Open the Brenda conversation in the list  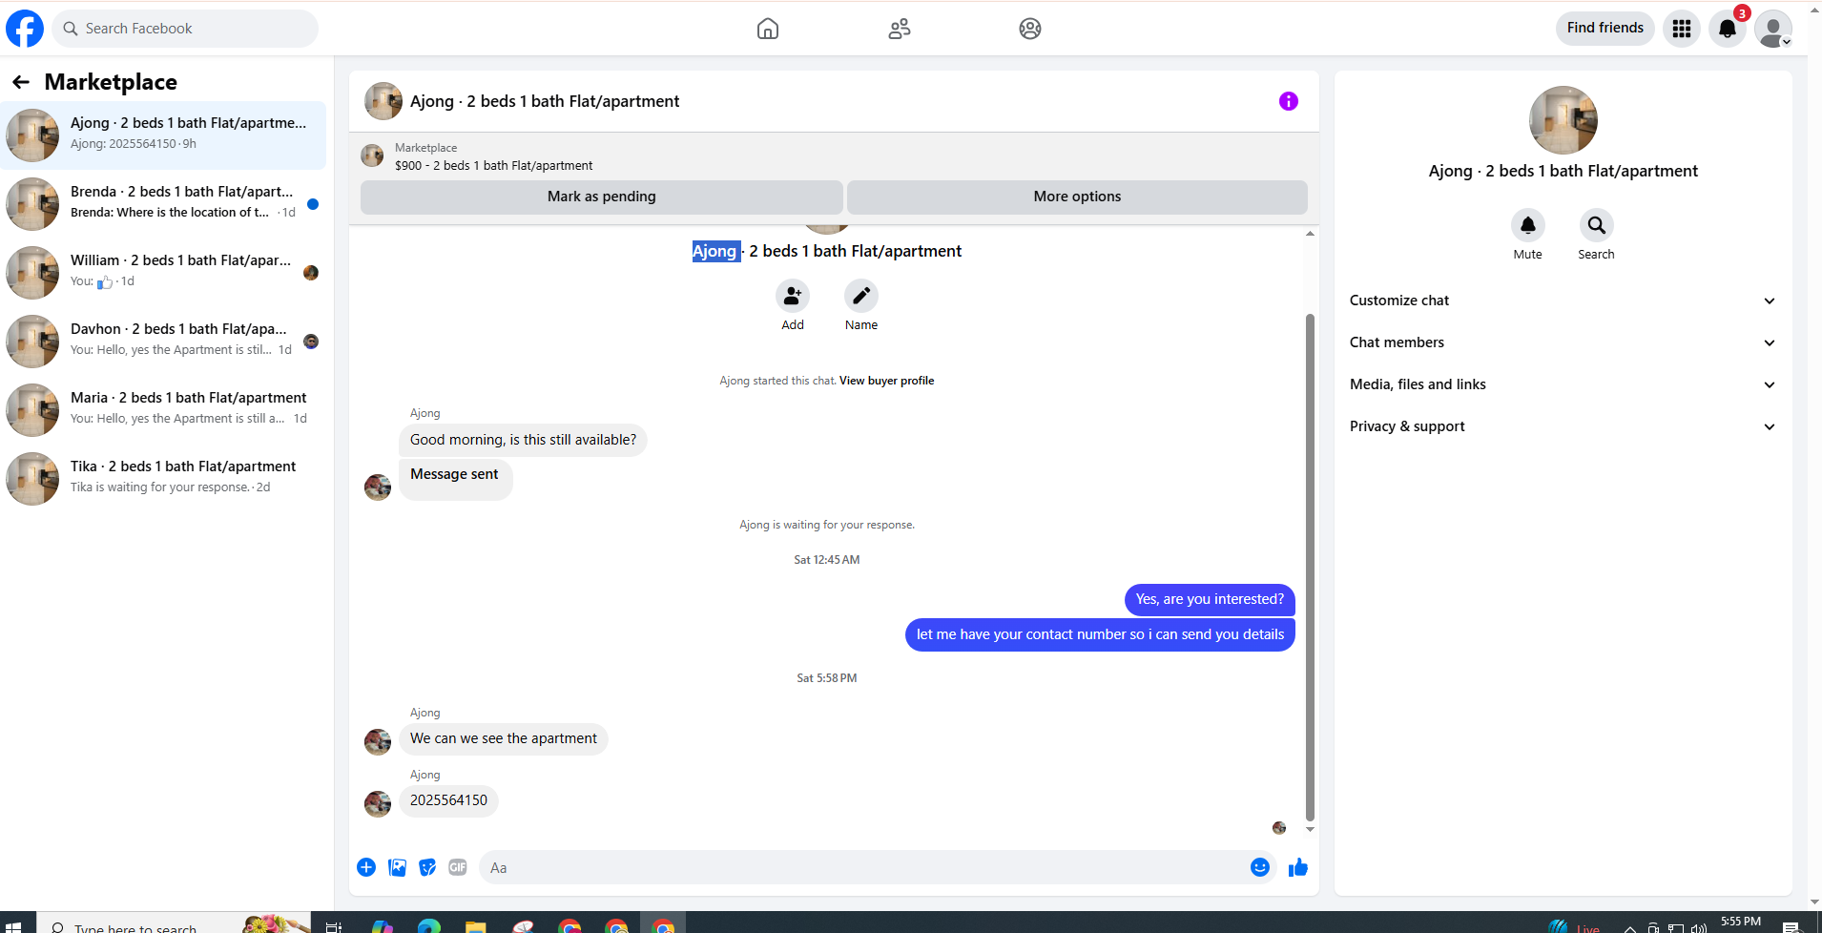163,204
